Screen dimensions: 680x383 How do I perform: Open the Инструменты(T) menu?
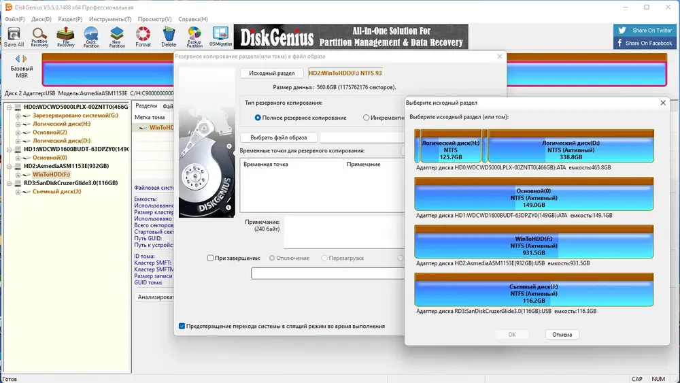pyautogui.click(x=109, y=19)
